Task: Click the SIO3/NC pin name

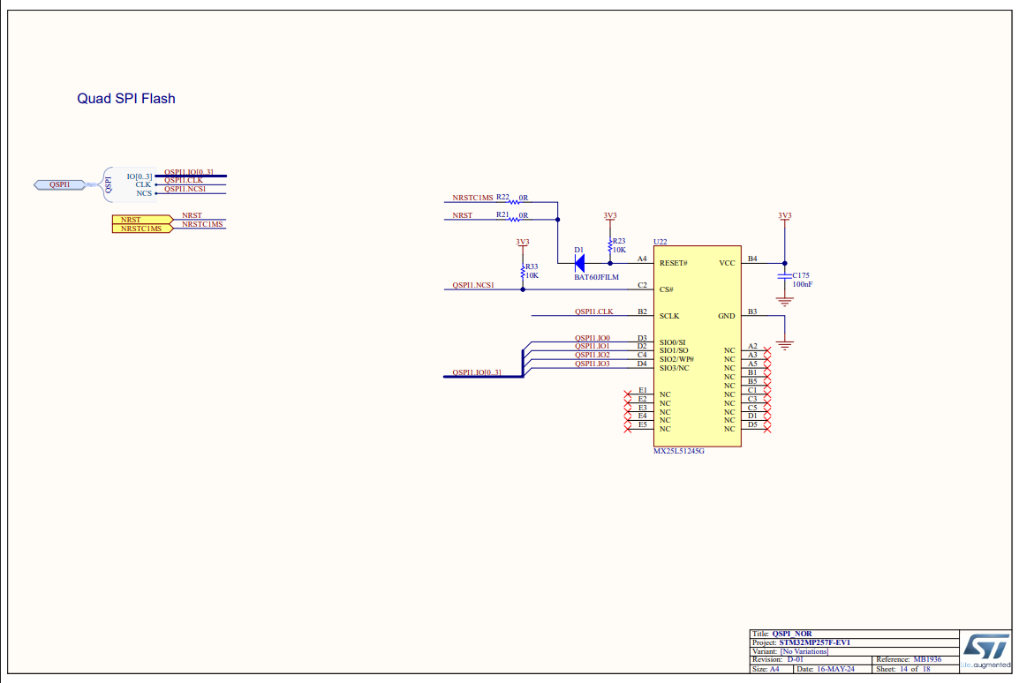Action: pyautogui.click(x=674, y=368)
